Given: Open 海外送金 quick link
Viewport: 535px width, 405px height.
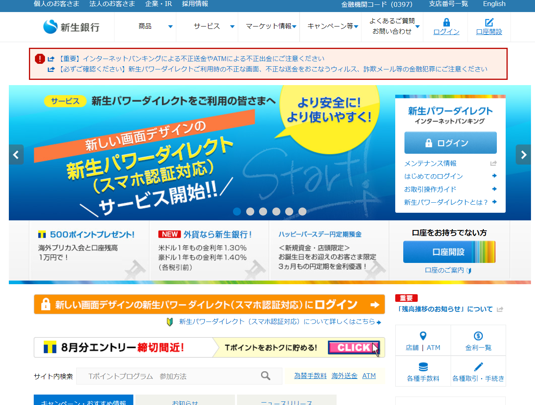Looking at the screenshot, I should (x=344, y=376).
